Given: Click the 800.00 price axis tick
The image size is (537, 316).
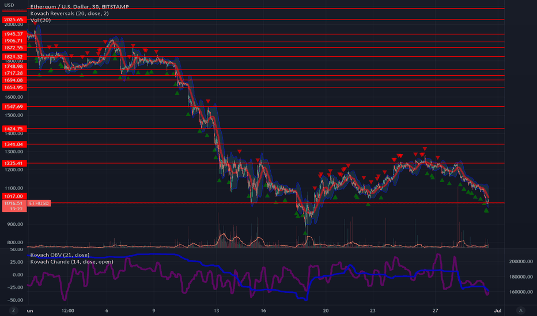Looking at the screenshot, I should (15, 242).
